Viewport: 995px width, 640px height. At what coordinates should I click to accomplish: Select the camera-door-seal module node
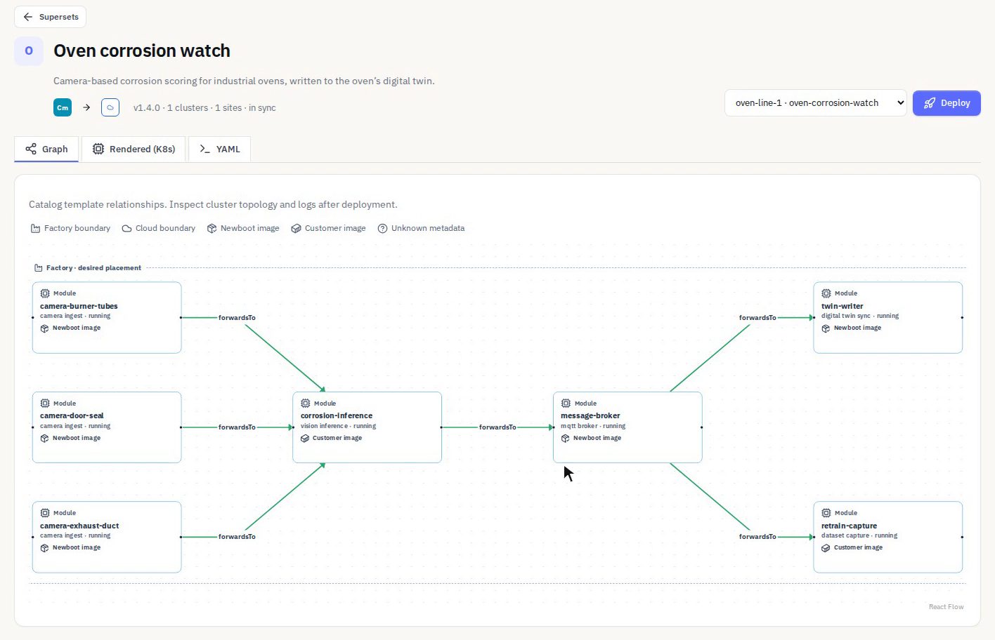coord(107,427)
